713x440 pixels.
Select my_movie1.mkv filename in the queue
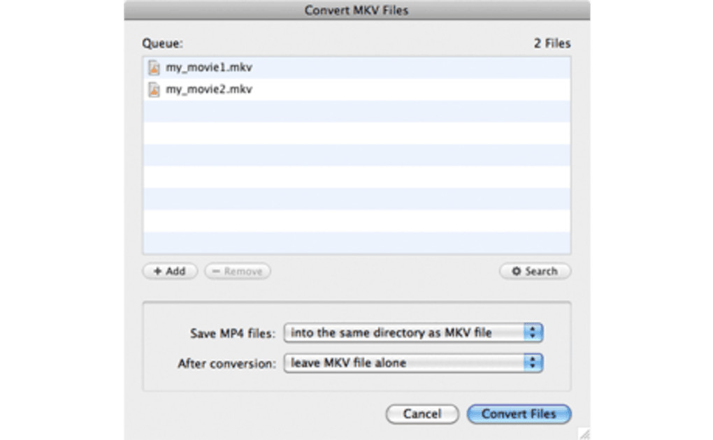(208, 68)
